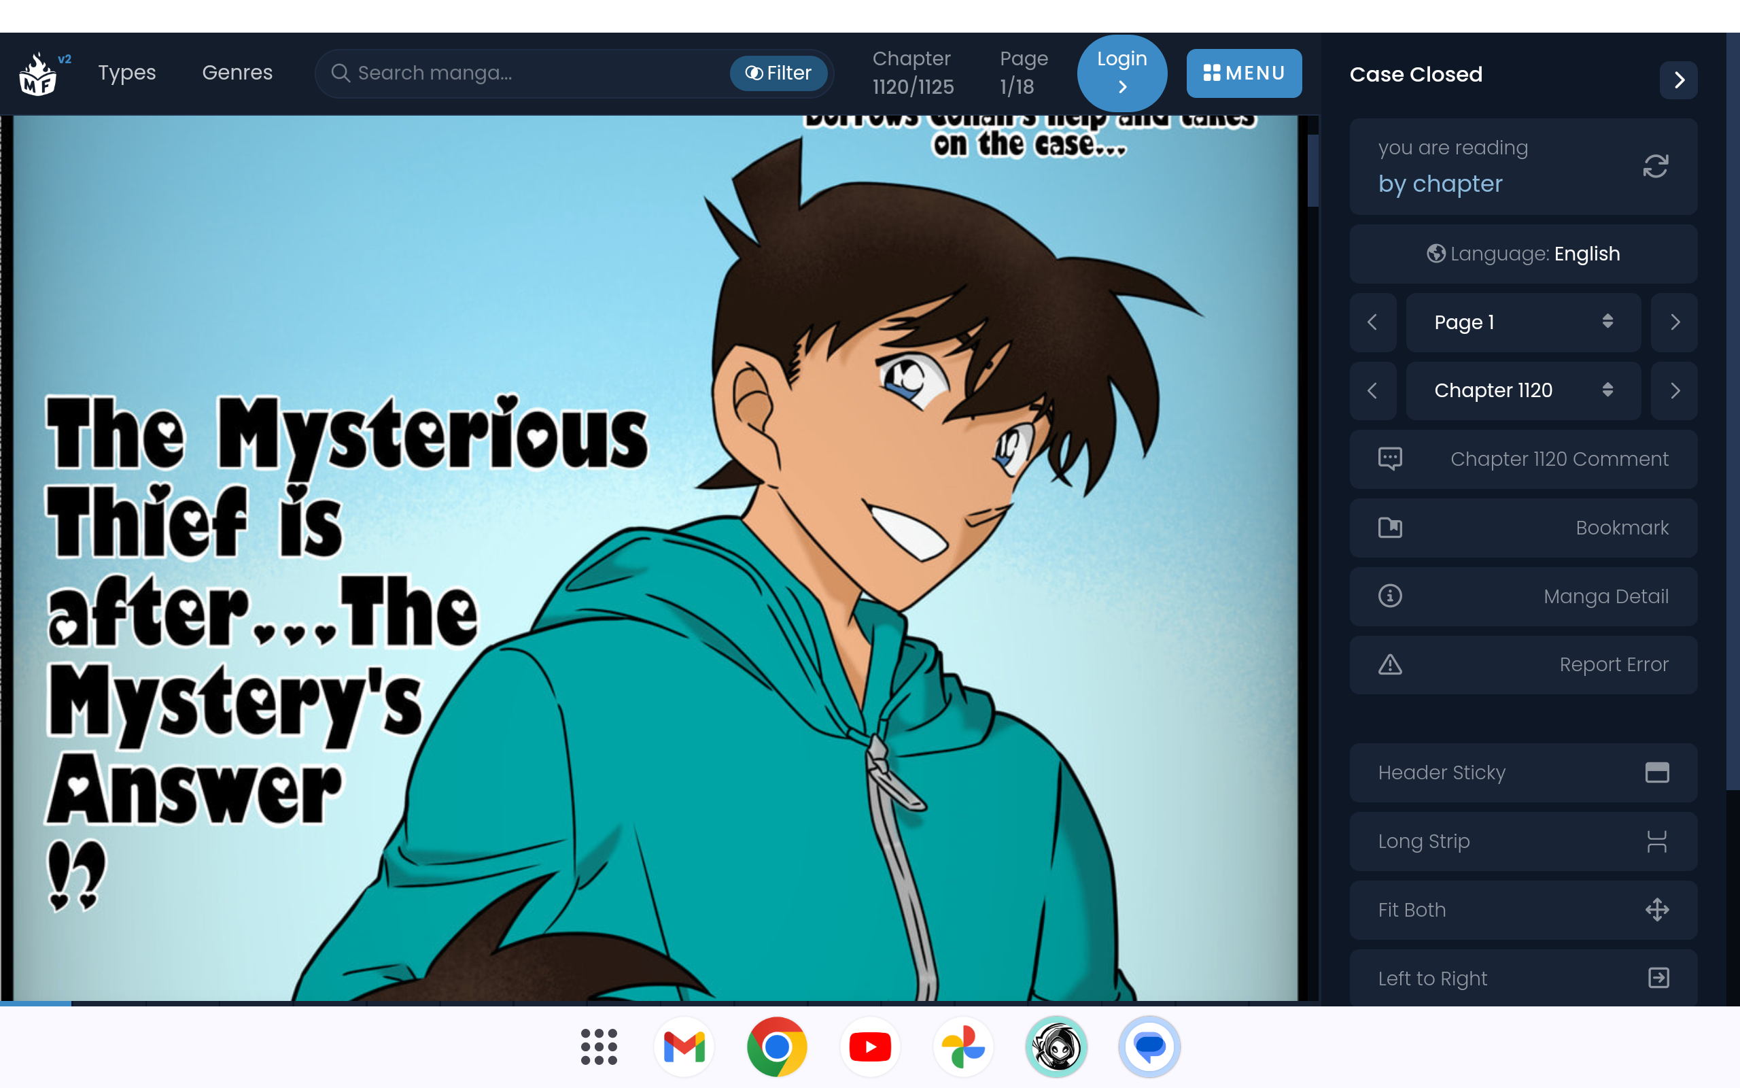Open YouTube from the dock

pos(869,1047)
